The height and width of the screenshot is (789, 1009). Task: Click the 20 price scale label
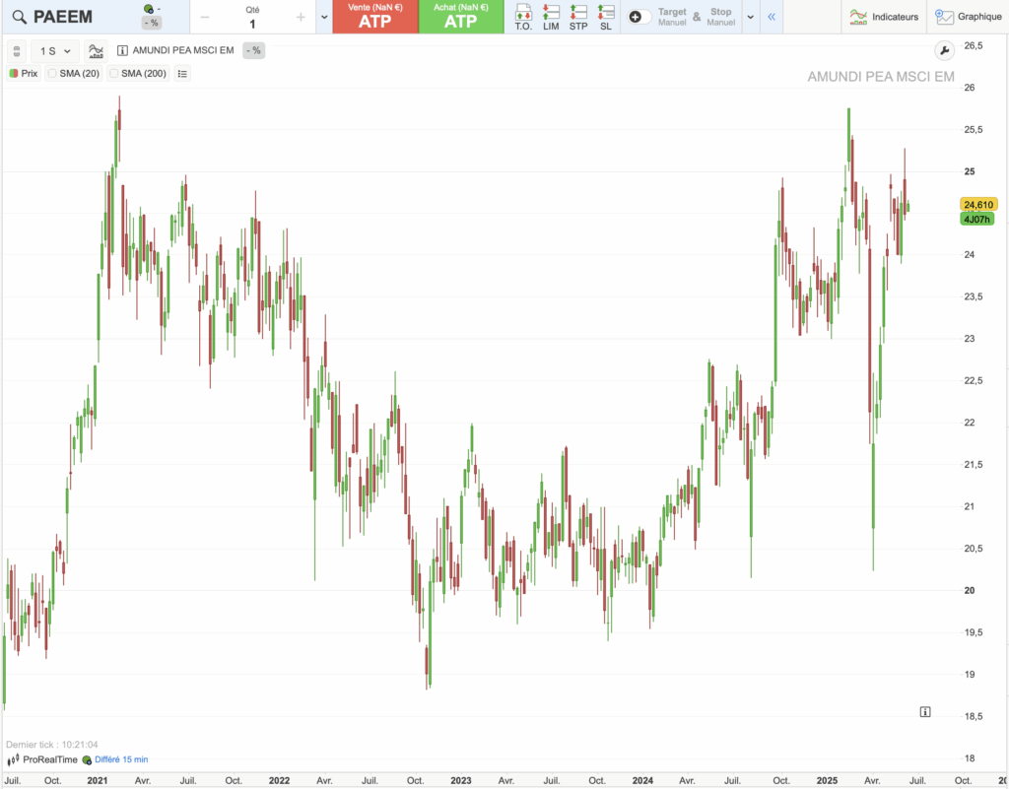970,590
